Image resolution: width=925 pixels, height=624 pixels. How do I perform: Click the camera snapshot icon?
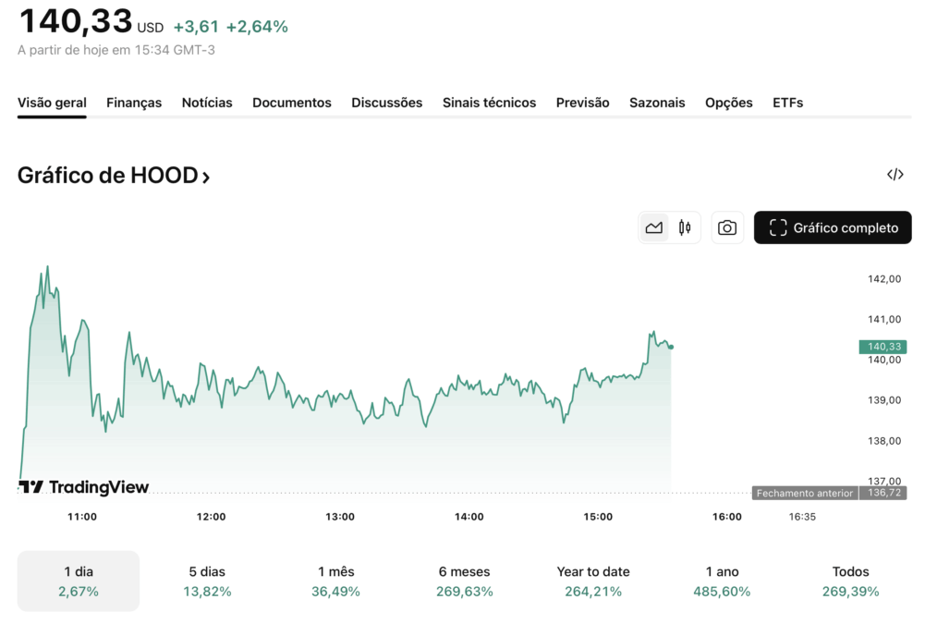tap(727, 227)
